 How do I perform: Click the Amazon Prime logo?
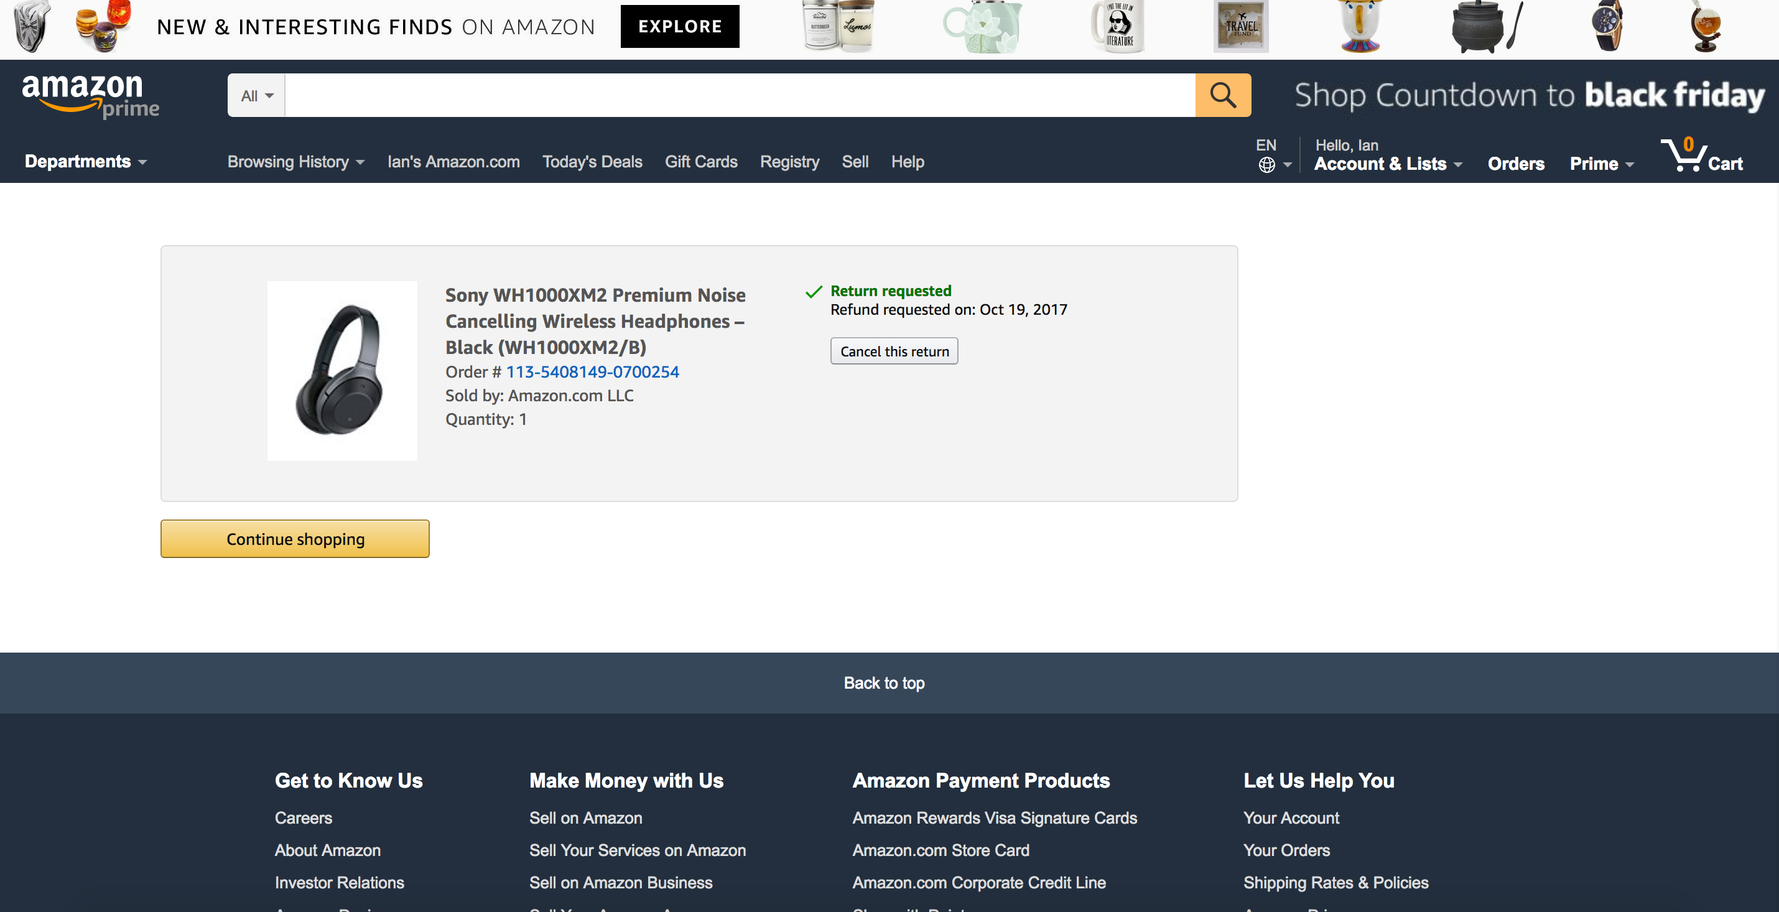[90, 96]
